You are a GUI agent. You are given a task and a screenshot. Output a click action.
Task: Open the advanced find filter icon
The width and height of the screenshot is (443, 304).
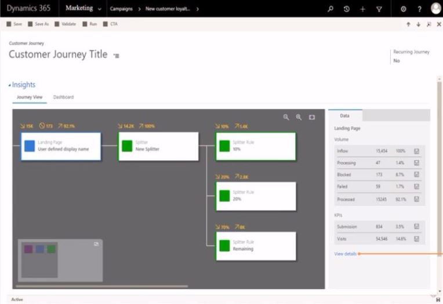pyautogui.click(x=379, y=9)
